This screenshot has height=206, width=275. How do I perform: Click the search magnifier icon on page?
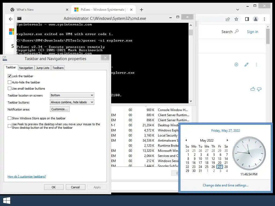point(237,32)
